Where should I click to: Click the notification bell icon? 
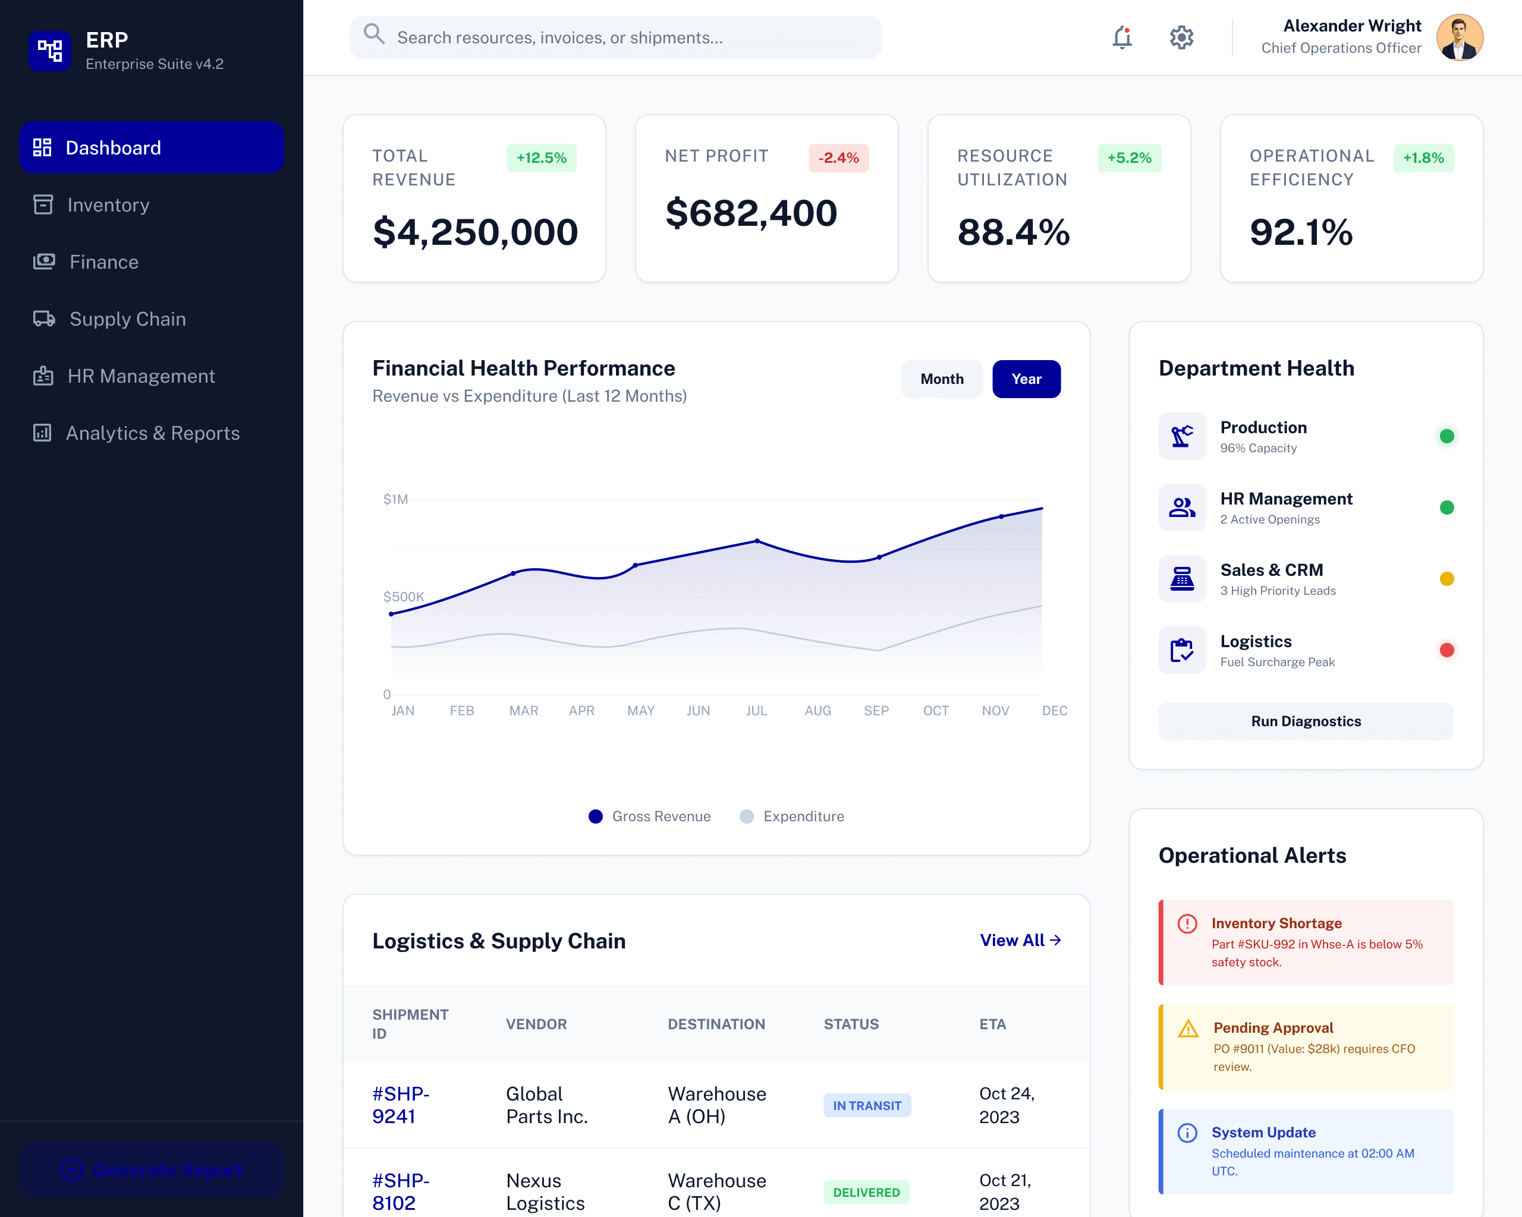[x=1122, y=37]
